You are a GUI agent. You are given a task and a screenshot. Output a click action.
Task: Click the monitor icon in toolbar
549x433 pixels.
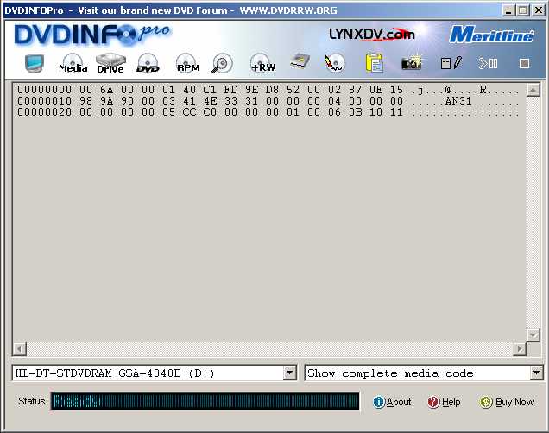click(x=35, y=63)
